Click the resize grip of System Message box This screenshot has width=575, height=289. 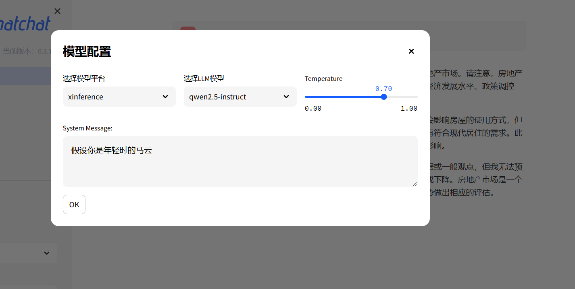415,184
